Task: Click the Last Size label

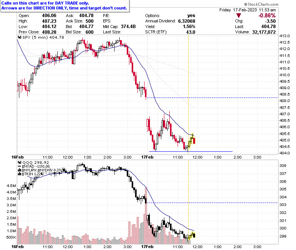Action: coord(112,32)
